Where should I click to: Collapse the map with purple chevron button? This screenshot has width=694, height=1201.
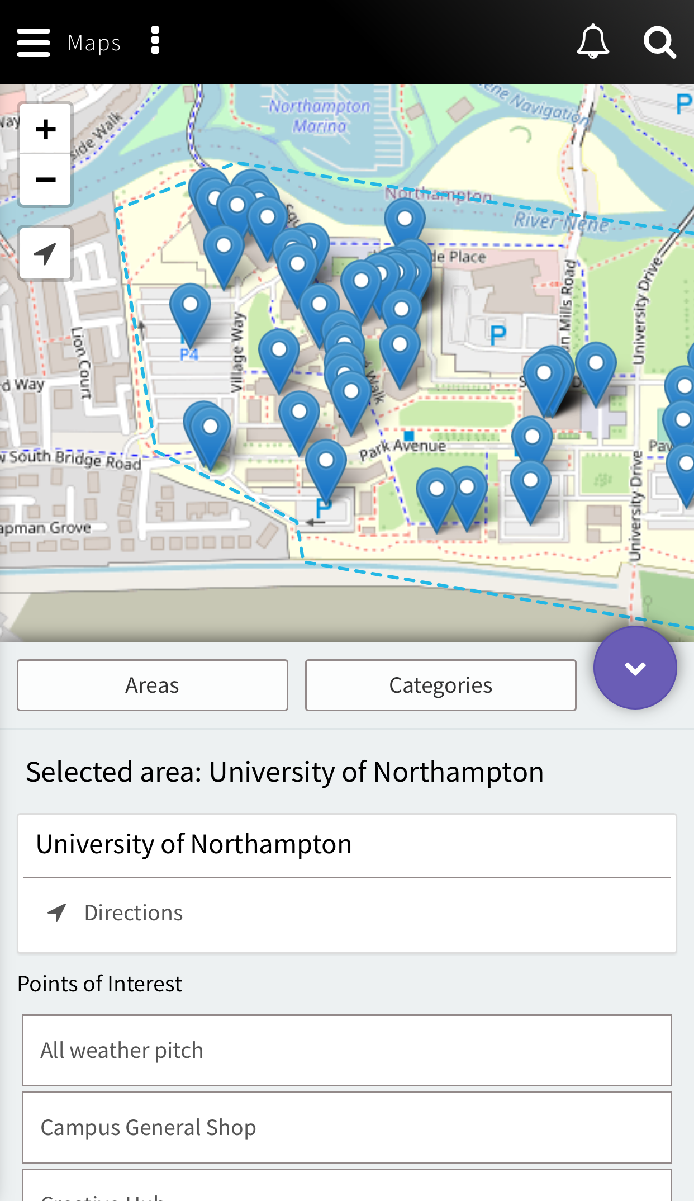click(635, 668)
